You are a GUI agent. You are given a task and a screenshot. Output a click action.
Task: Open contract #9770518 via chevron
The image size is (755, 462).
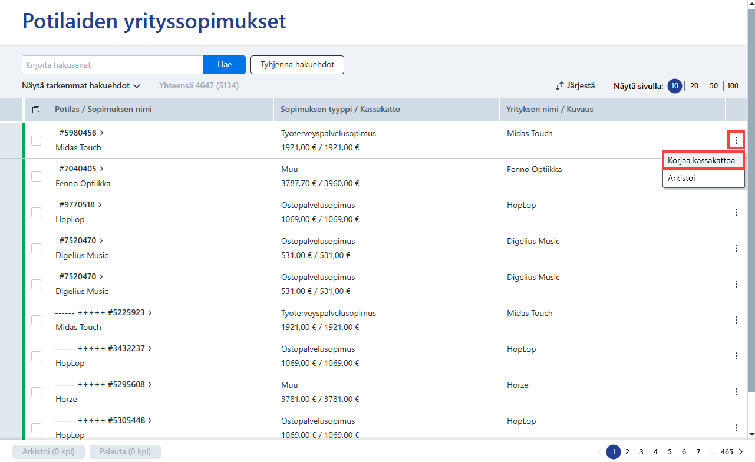100,205
